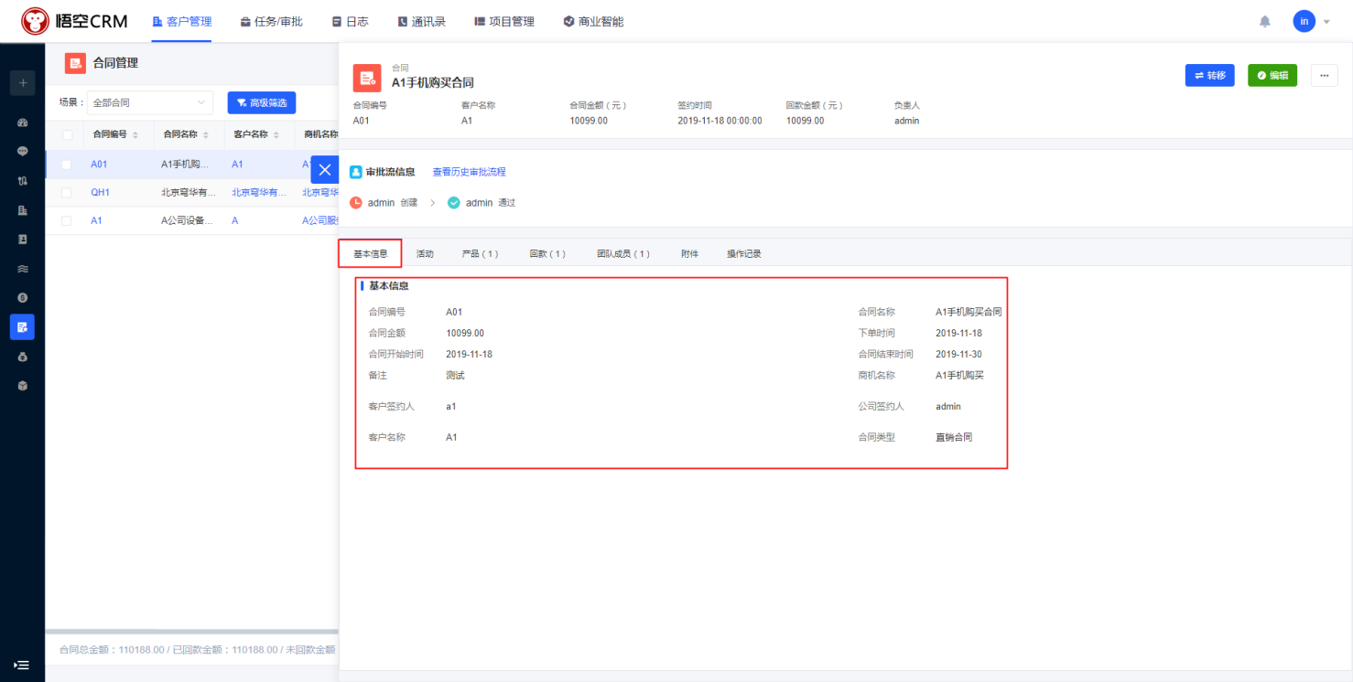This screenshot has height=682, width=1353.
Task: Click the notification bell icon
Action: coord(1265,21)
